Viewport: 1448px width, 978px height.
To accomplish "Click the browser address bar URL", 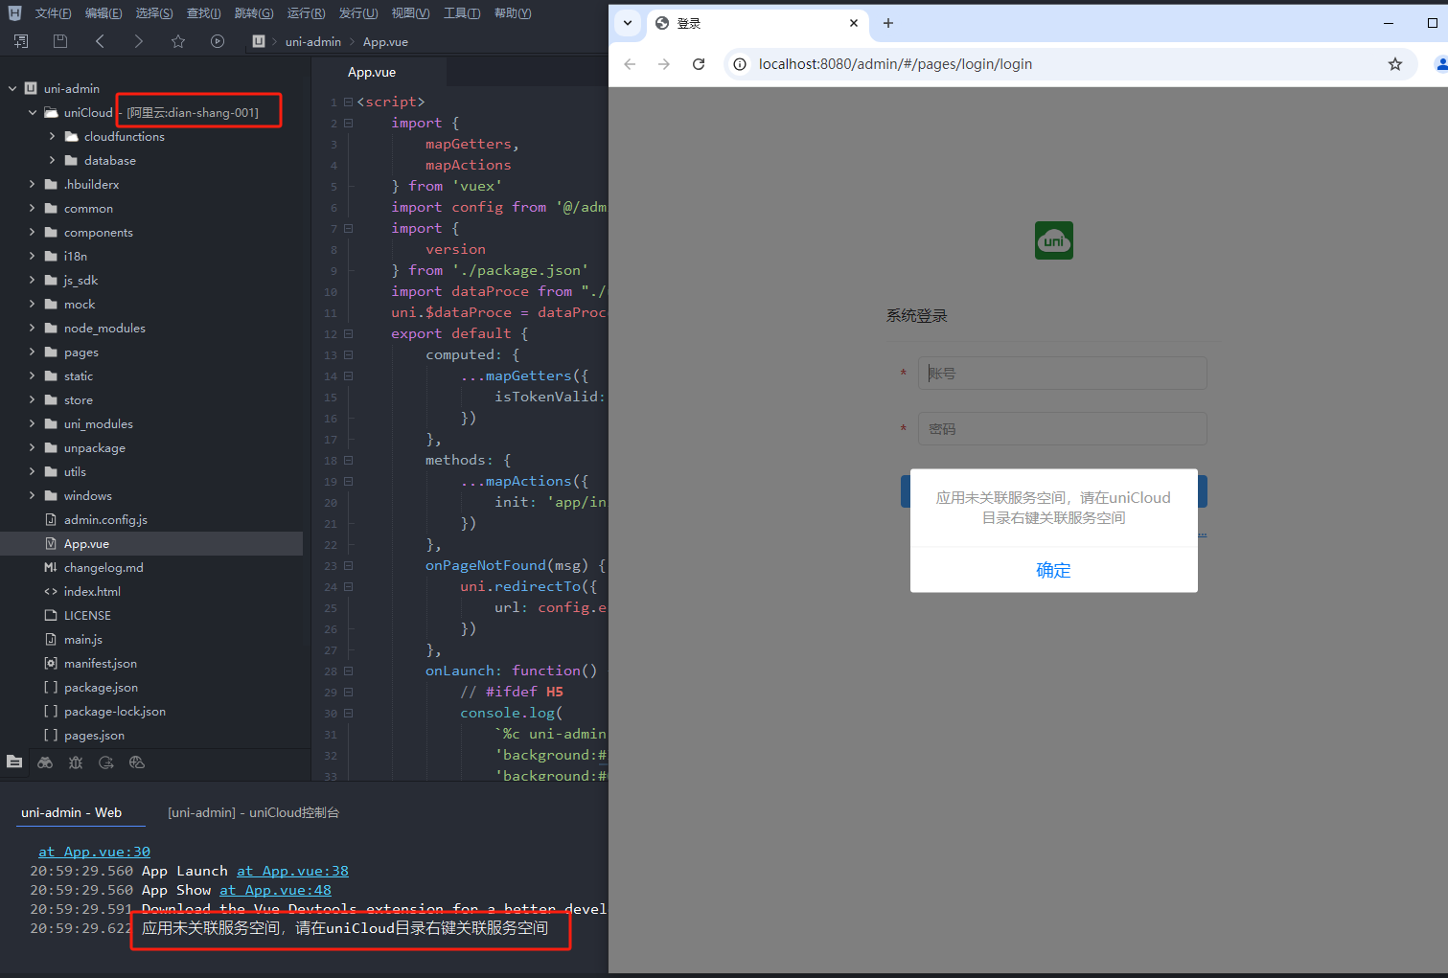I will 895,64.
